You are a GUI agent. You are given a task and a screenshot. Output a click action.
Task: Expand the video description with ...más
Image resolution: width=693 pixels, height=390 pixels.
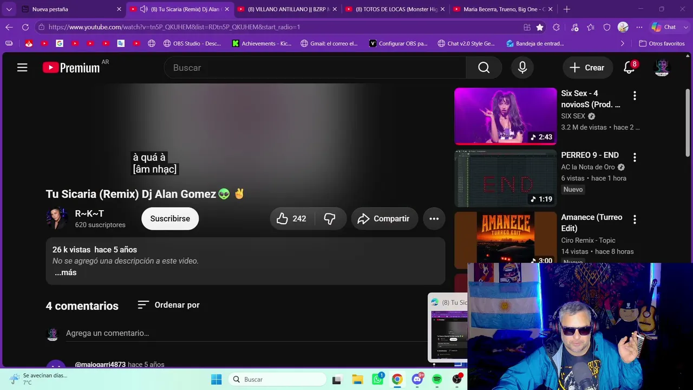pyautogui.click(x=66, y=272)
